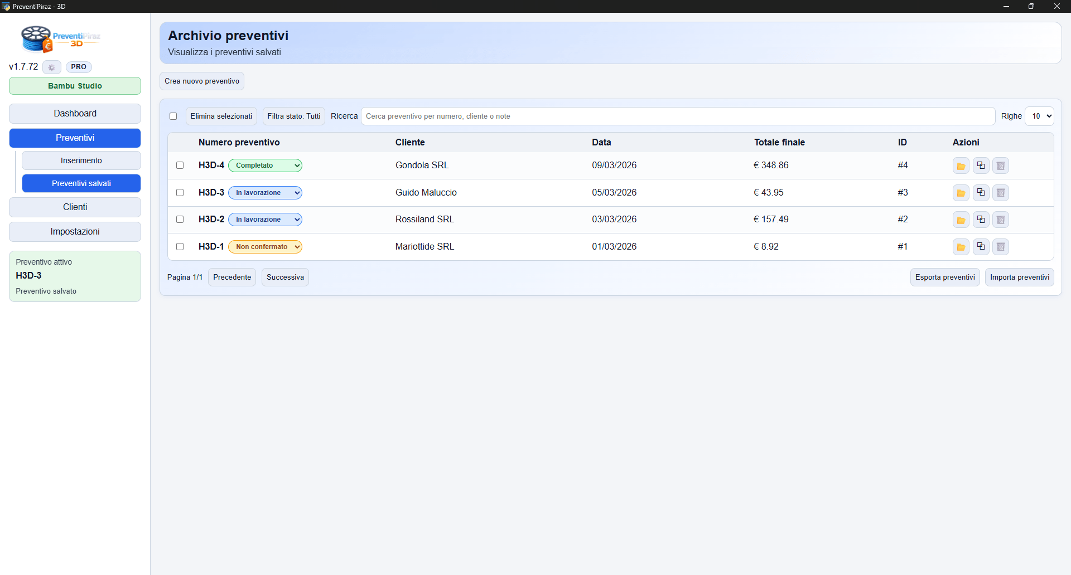Open the H3D-4 quote folder icon
The width and height of the screenshot is (1071, 575).
(x=961, y=166)
